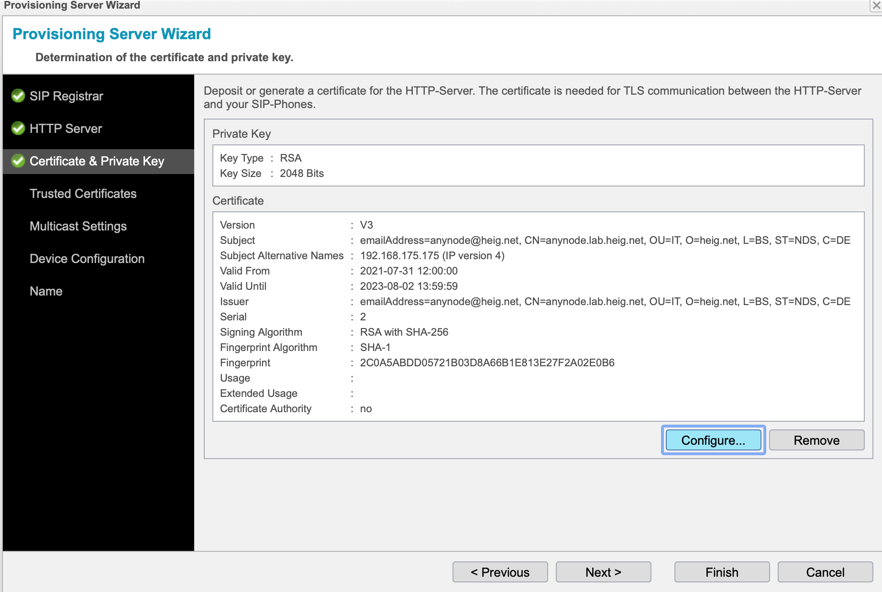Viewport: 882px width, 592px height.
Task: Remove the certificate with the Remove button
Action: coord(816,440)
